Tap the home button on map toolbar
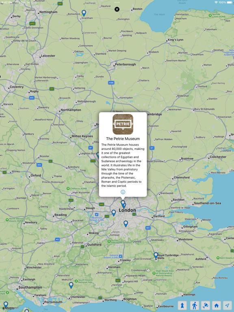Viewport: 234px width, 312px height. (217, 305)
